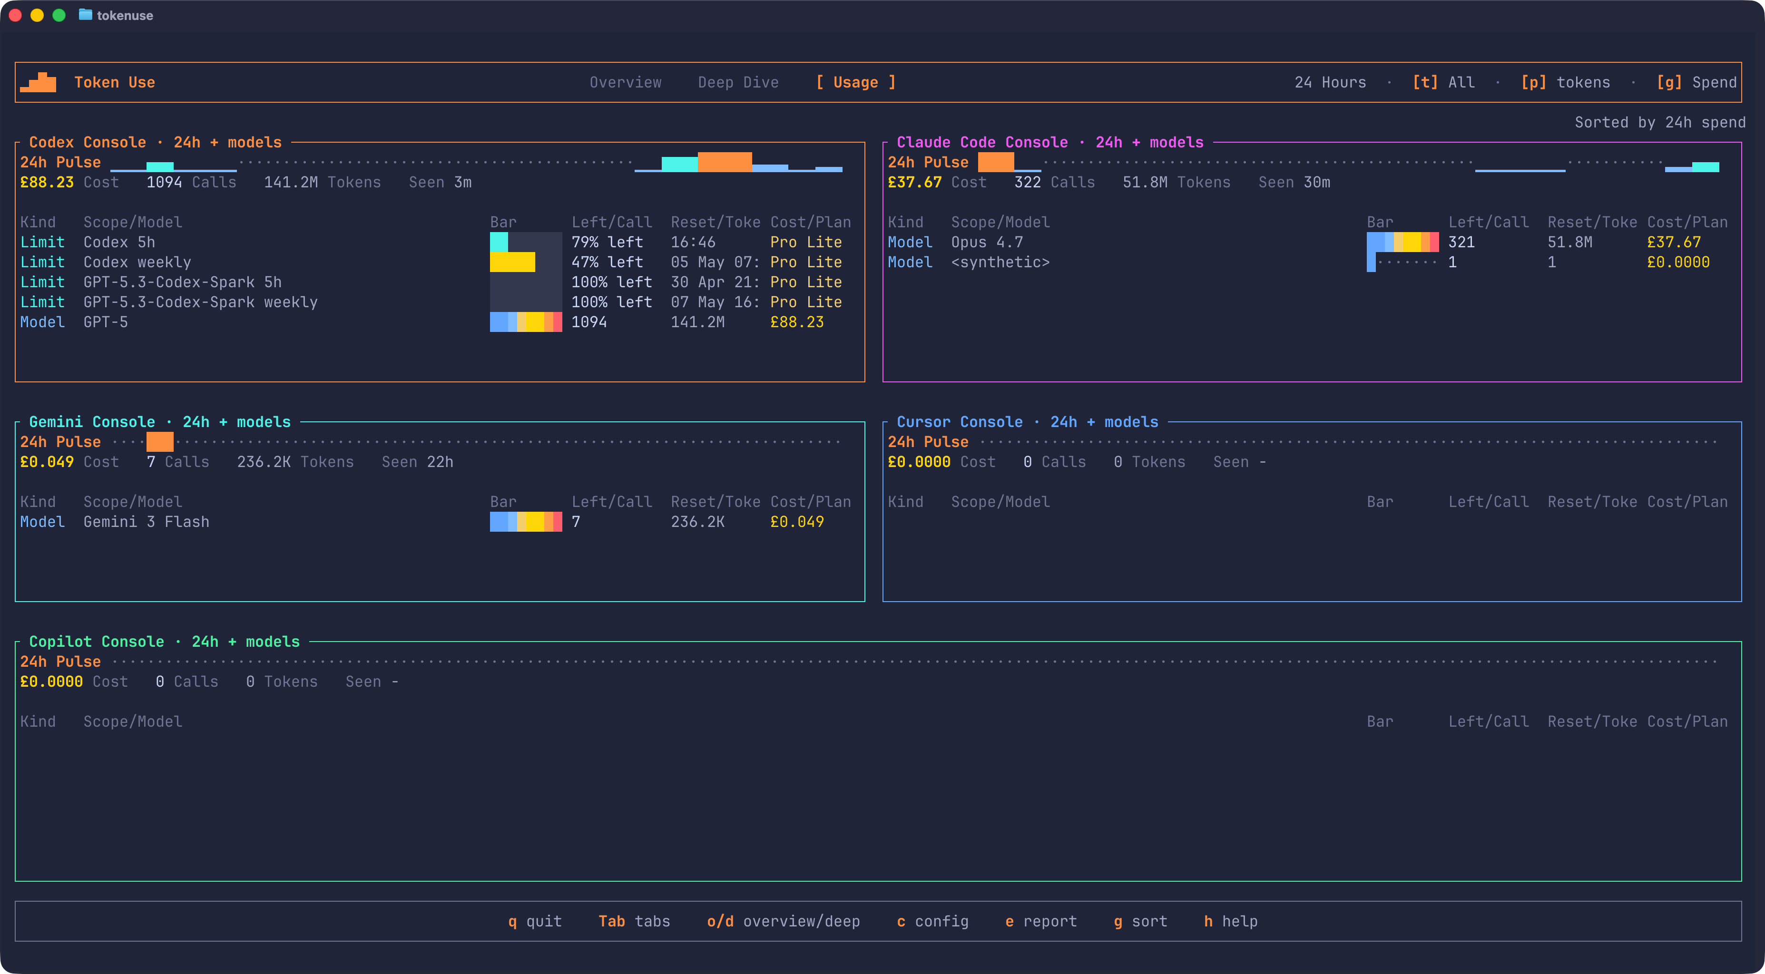
Task: Click the Claude Code Console panel title
Action: click(1049, 142)
